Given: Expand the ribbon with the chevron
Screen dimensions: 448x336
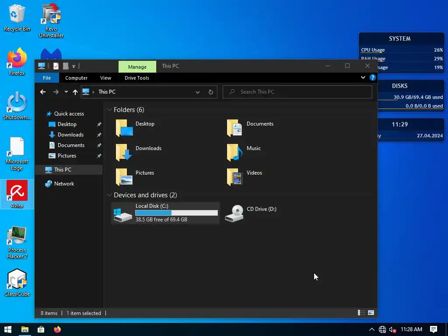Looking at the screenshot, I should (x=363, y=77).
